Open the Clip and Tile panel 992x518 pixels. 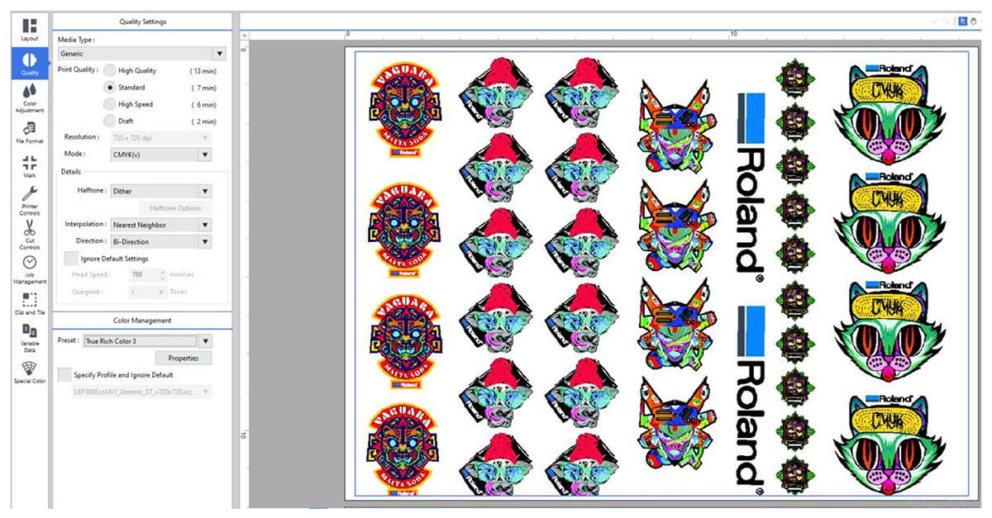pos(30,303)
